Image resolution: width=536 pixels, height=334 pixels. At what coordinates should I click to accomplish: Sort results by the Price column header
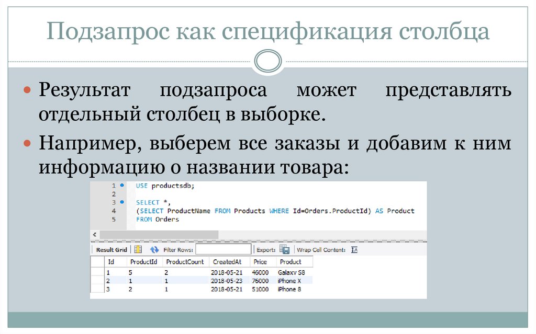(260, 262)
